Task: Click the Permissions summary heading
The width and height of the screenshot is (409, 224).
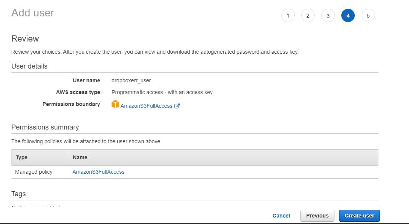Action: [45, 127]
